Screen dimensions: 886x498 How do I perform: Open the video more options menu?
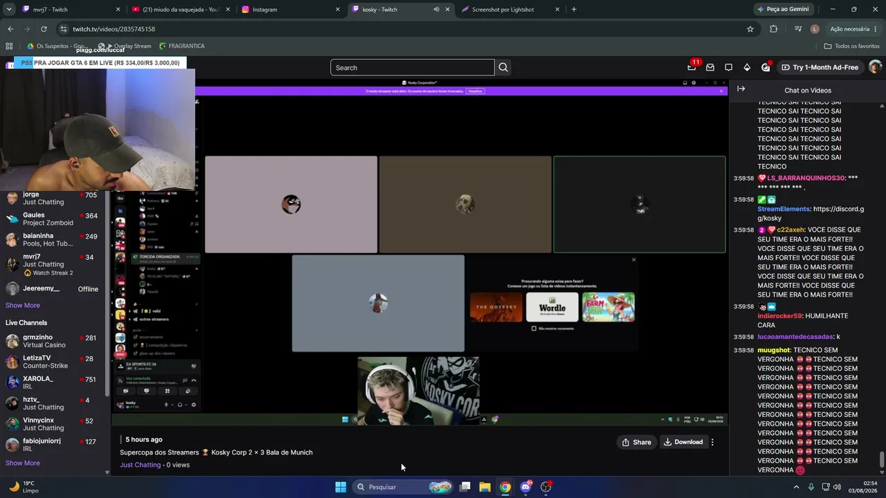(x=712, y=442)
